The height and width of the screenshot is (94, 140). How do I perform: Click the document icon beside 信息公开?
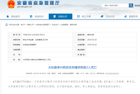(x=54, y=16)
